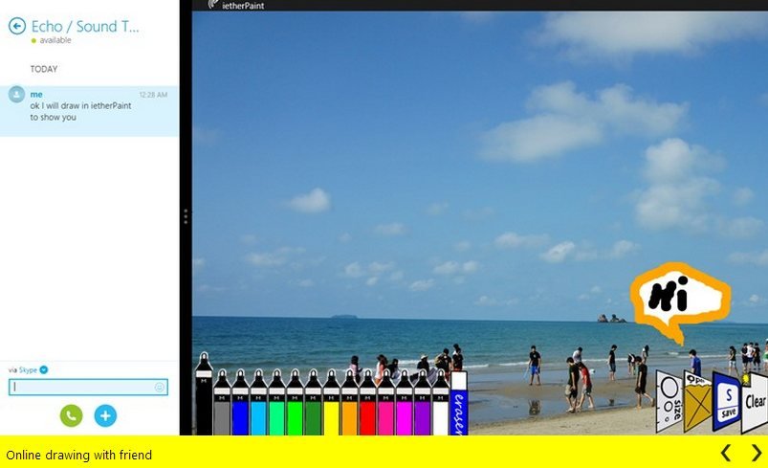The width and height of the screenshot is (768, 468).
Task: Click the Open envelope card
Action: tap(697, 402)
